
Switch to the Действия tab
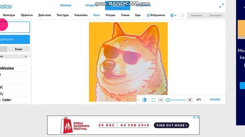tap(44, 15)
